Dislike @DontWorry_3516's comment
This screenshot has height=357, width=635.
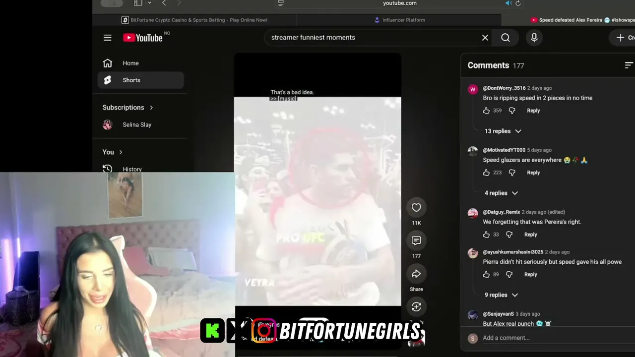click(512, 111)
